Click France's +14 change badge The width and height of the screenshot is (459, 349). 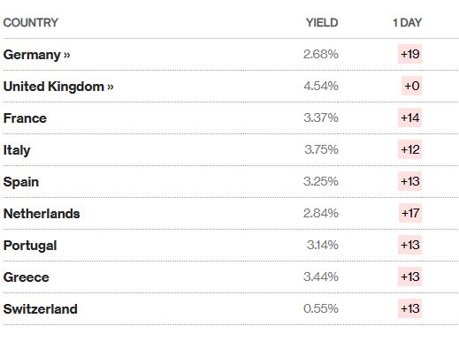tap(410, 118)
